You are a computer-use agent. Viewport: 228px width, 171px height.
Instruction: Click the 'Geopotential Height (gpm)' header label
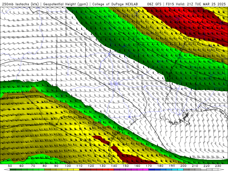coord(66,4)
